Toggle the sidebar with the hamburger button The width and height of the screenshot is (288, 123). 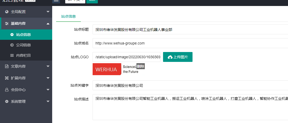point(56,1)
